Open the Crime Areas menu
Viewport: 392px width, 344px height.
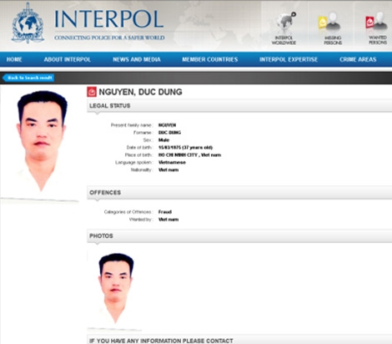[358, 59]
